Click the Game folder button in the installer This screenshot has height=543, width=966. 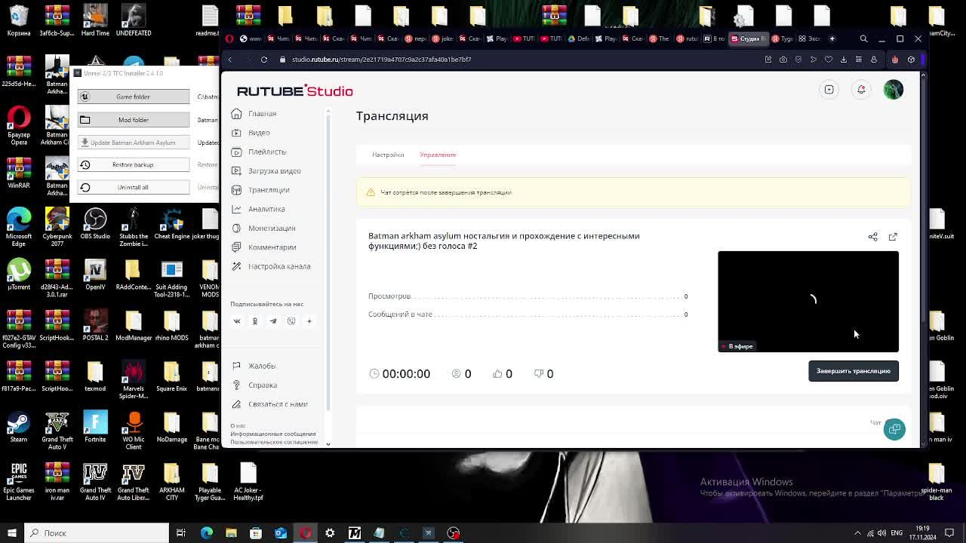133,97
